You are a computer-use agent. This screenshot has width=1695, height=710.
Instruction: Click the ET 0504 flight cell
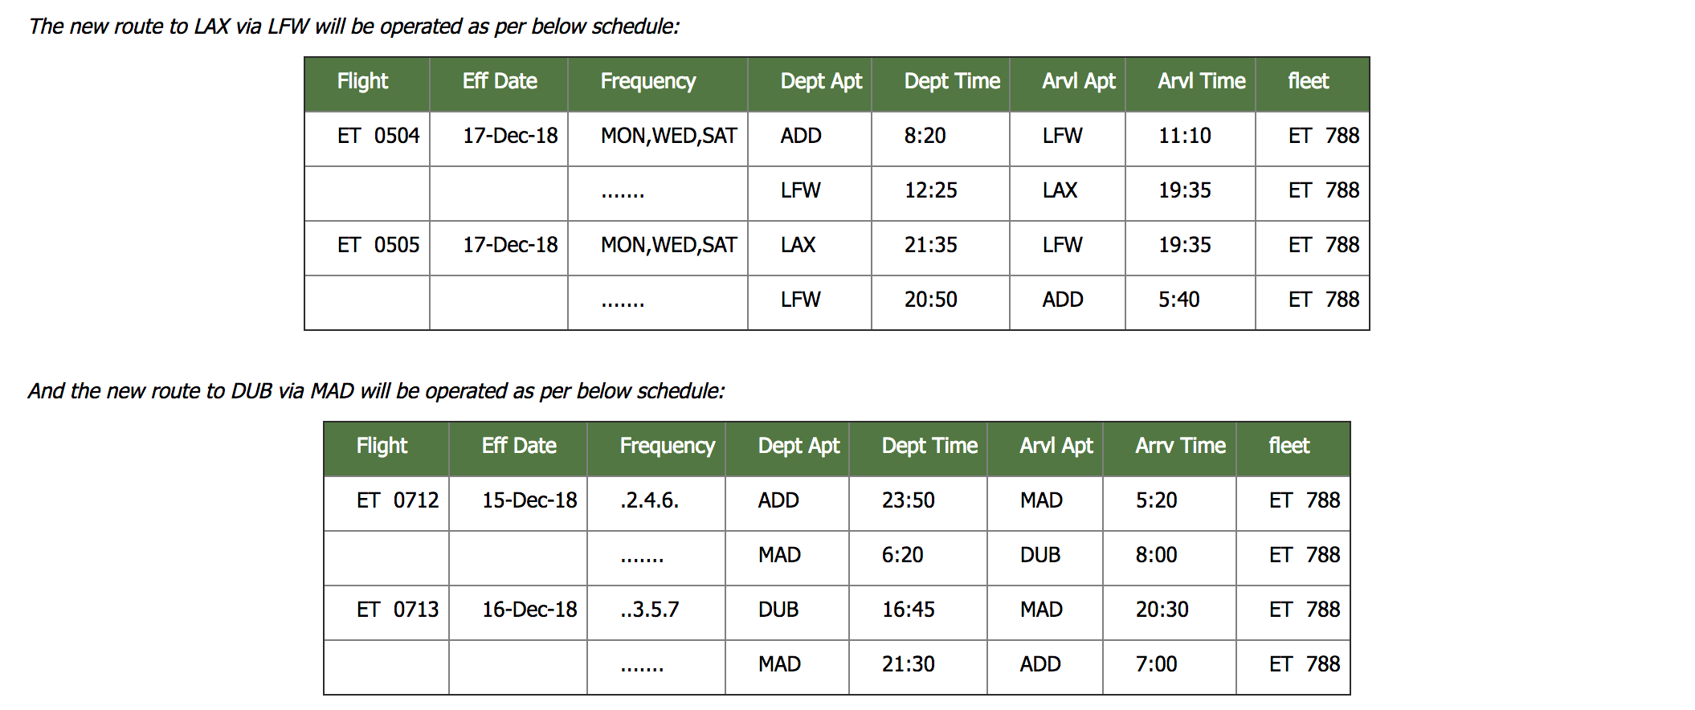[x=378, y=136]
